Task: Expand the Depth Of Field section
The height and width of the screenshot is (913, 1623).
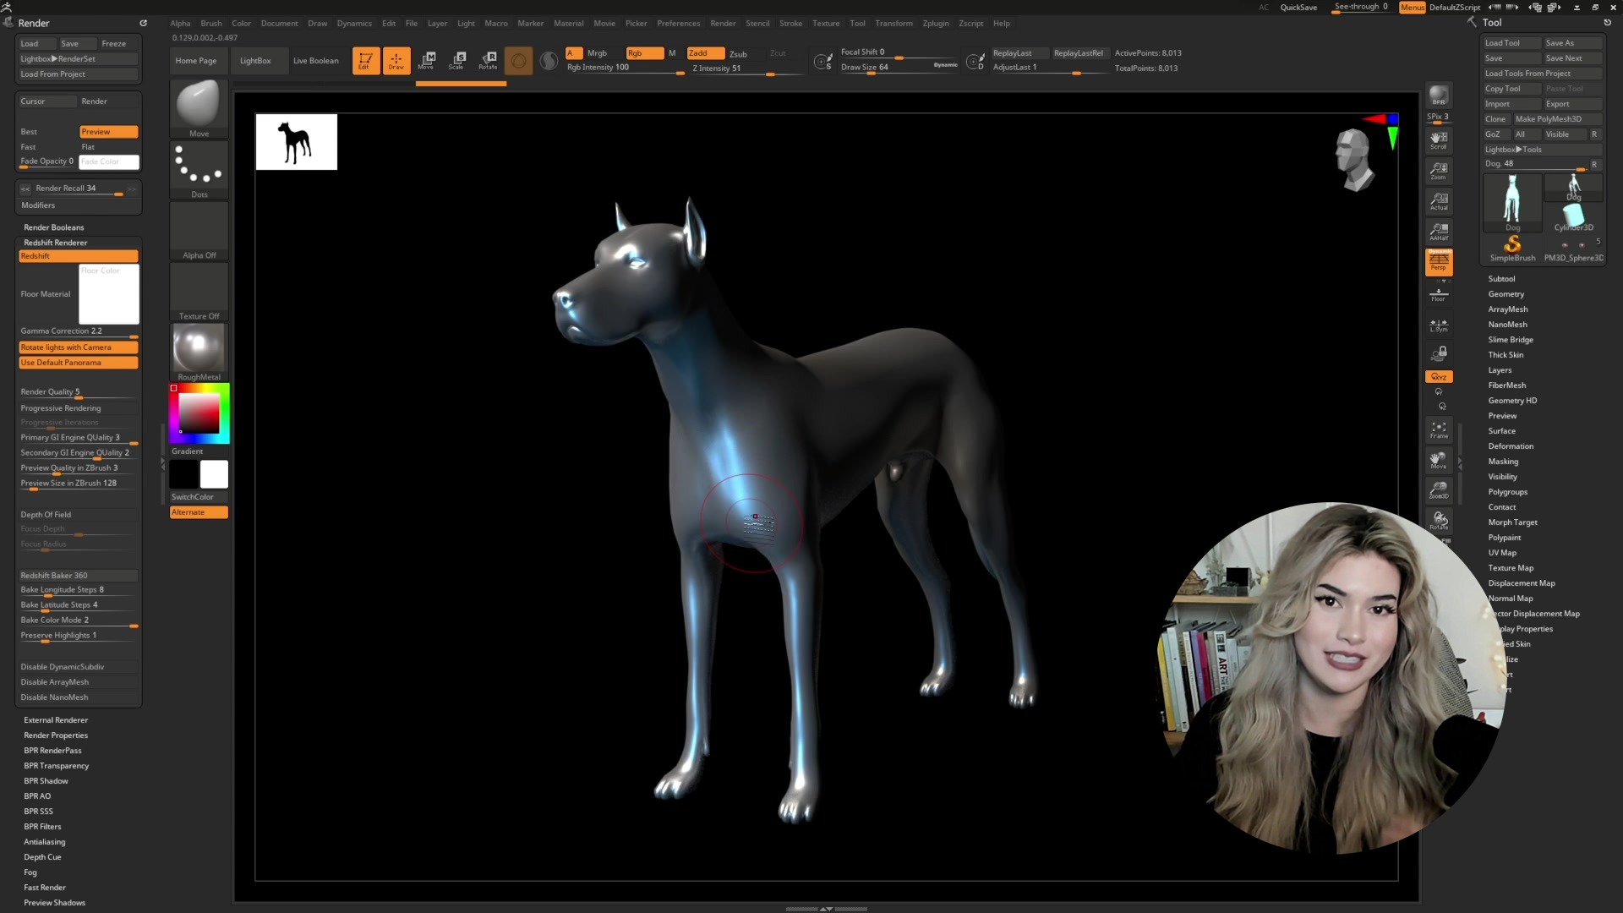Action: 46,514
